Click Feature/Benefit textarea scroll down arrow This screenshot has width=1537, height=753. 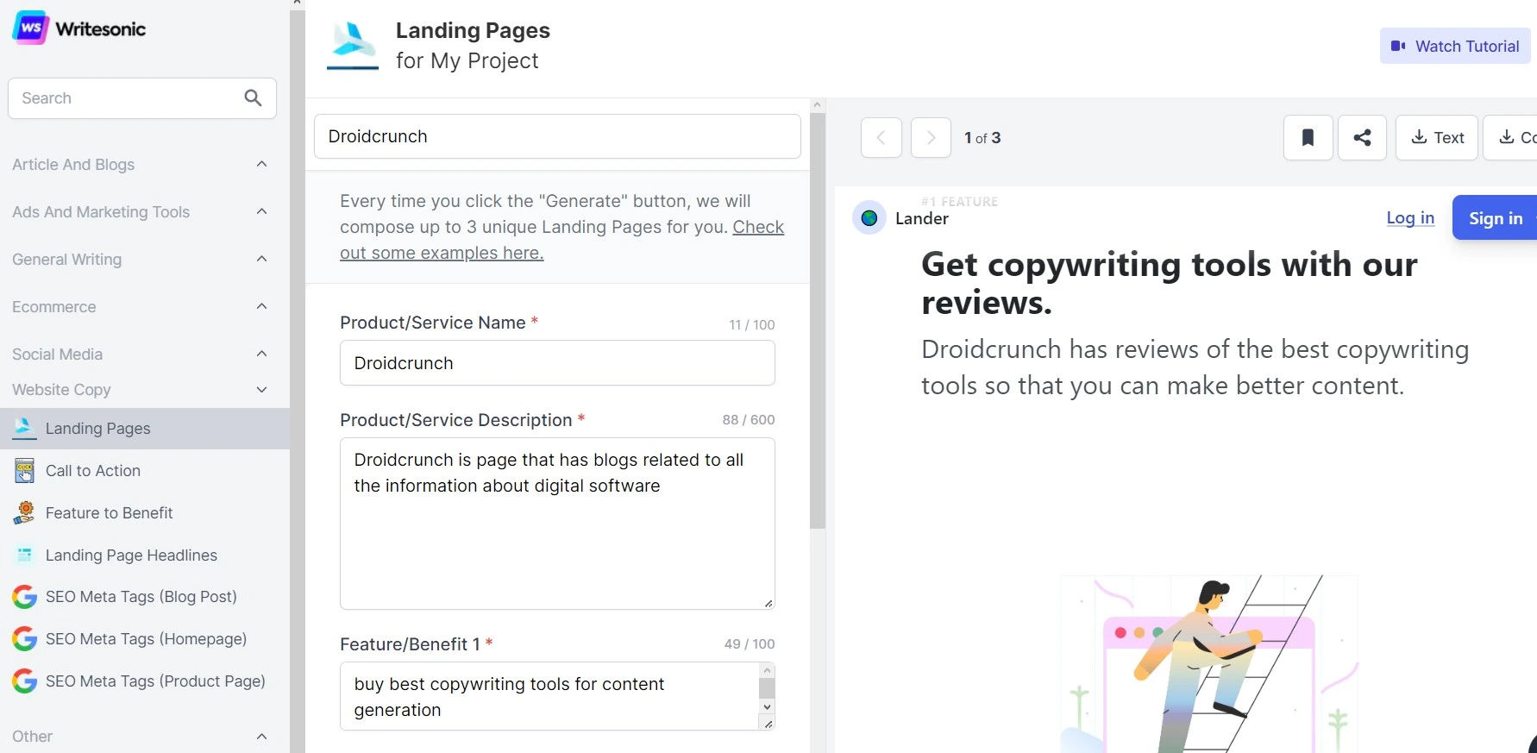(x=767, y=706)
